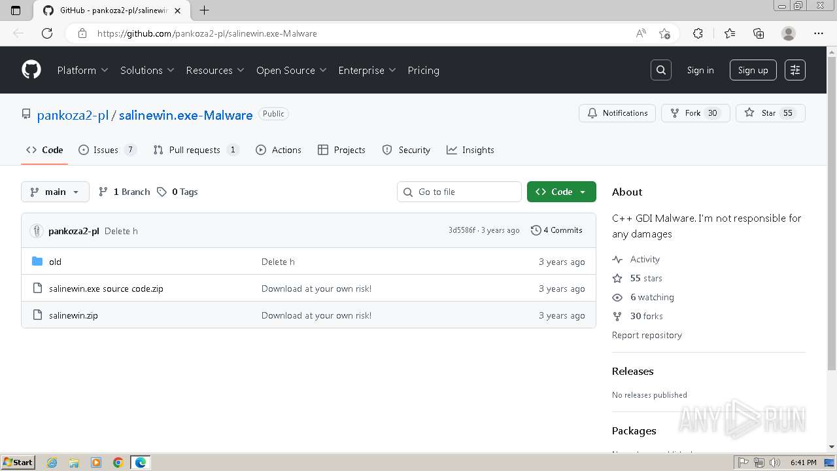Open the 4 Commits history link
Screen dimensions: 837x471
tap(556, 230)
